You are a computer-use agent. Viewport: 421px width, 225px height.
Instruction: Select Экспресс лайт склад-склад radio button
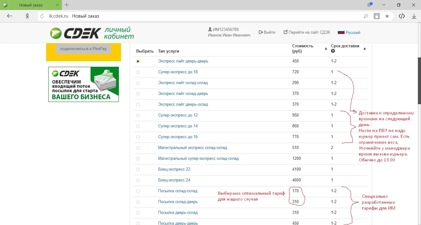[x=138, y=83]
